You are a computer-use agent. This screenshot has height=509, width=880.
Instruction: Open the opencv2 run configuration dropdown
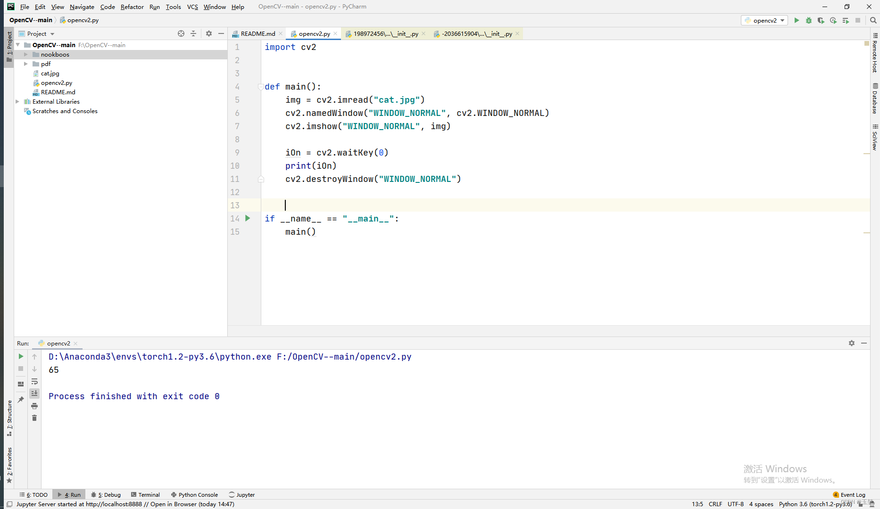(x=764, y=20)
